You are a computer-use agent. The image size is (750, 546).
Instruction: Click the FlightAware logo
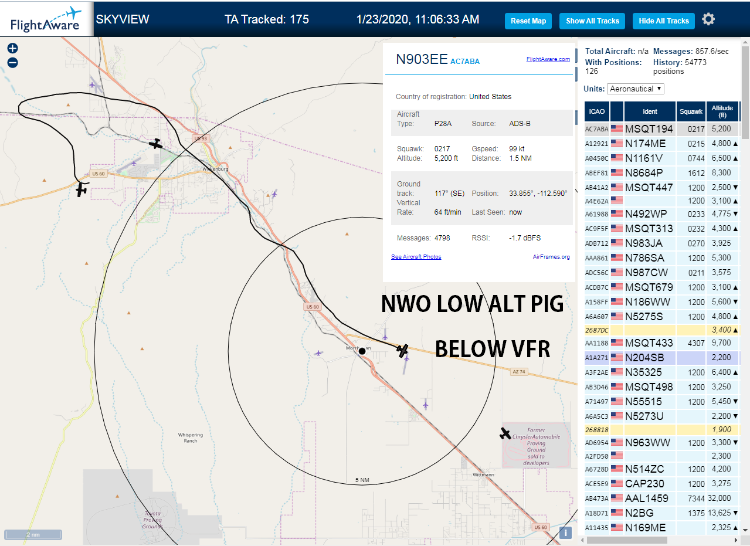46,19
